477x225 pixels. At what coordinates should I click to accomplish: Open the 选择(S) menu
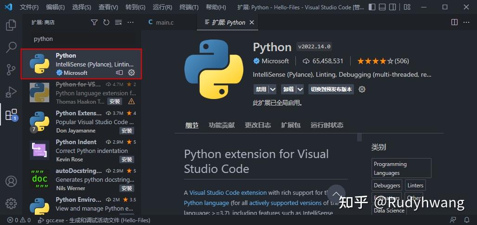coord(82,7)
